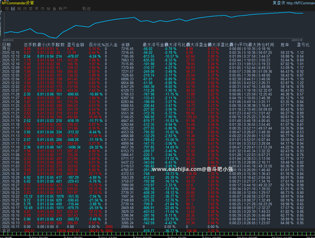The width and height of the screenshot is (315, 238).
Task: Click the 日期 column header
Action: coord(6,45)
